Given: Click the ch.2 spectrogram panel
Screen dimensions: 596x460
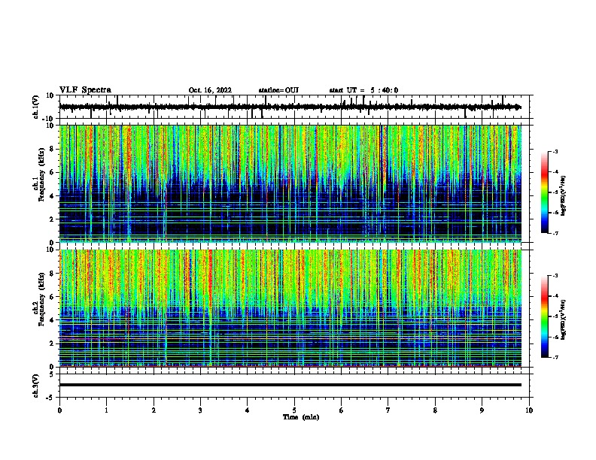Looking at the screenshot, I should tap(290, 308).
